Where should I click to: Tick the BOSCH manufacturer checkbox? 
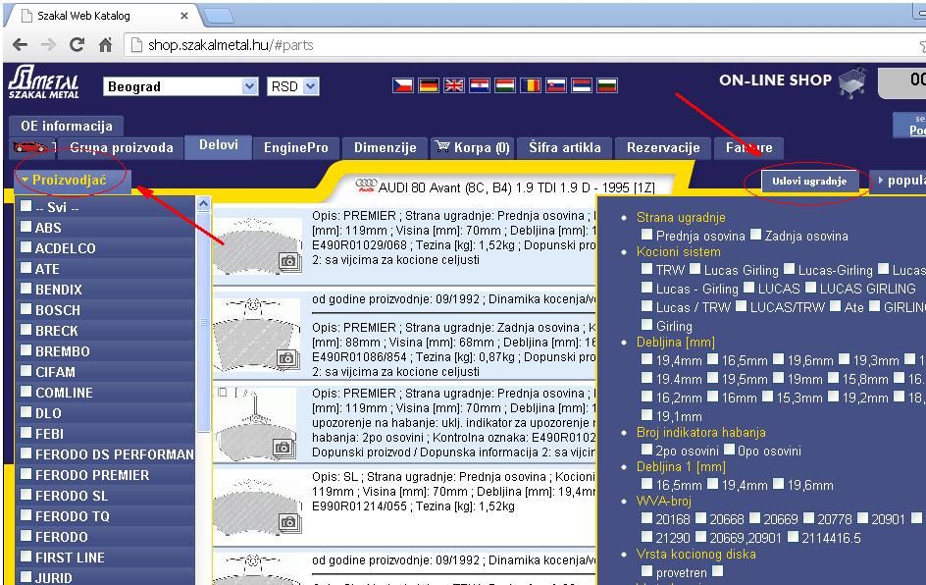pyautogui.click(x=26, y=309)
